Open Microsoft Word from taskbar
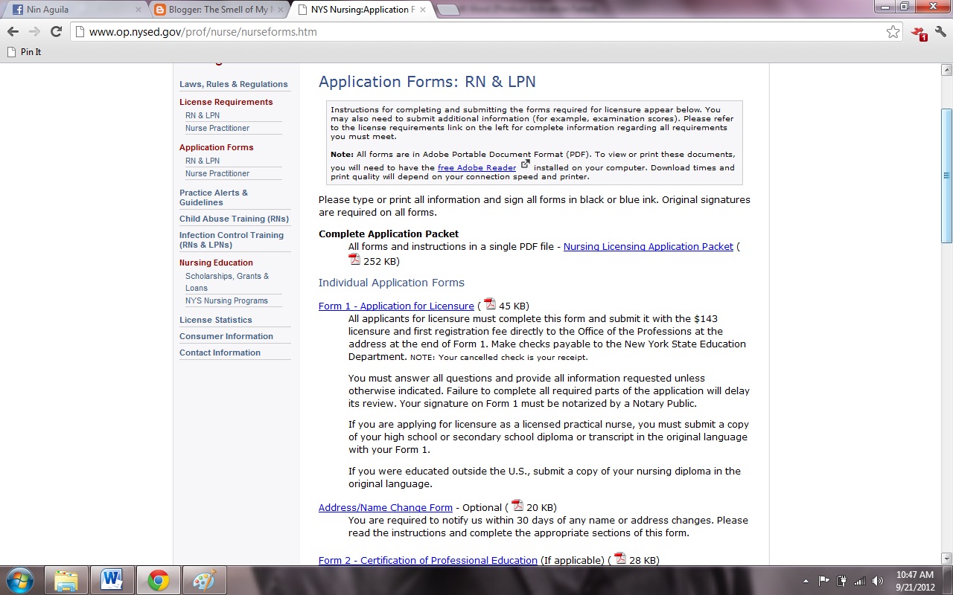This screenshot has height=595, width=953. coord(112,580)
